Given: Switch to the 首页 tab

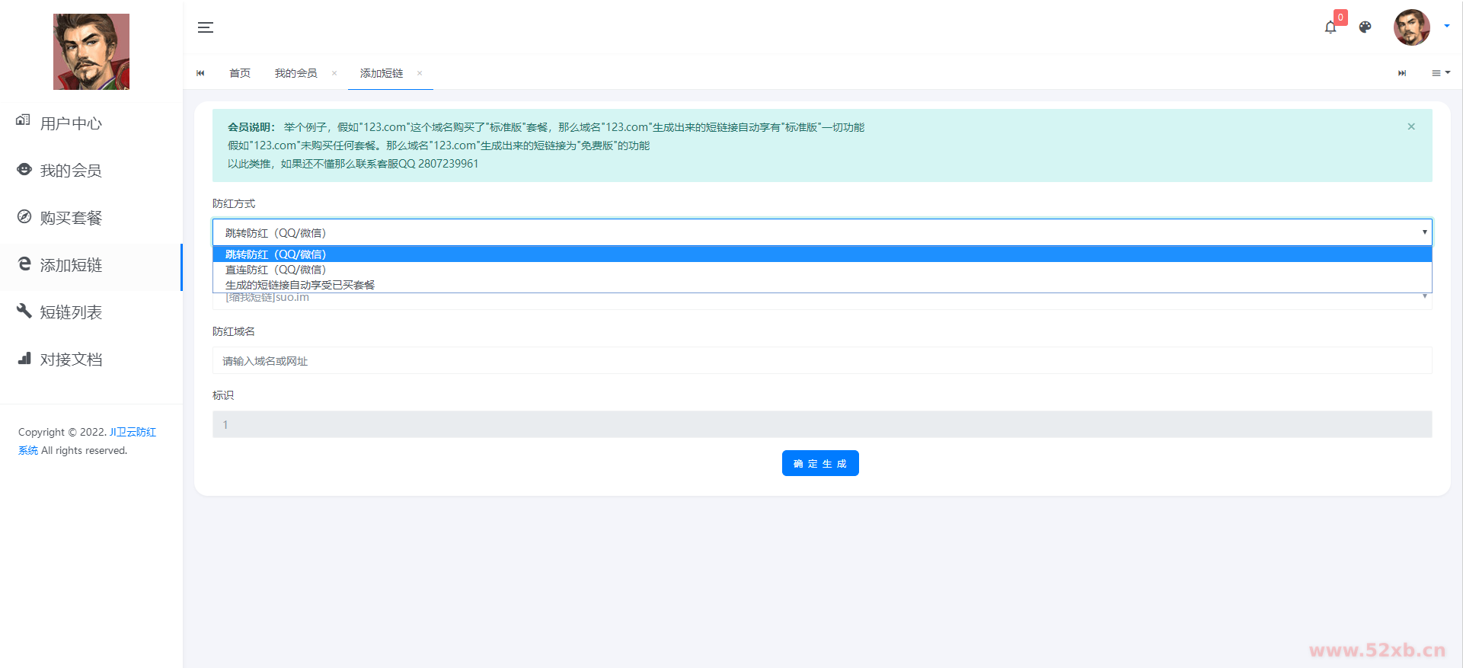Looking at the screenshot, I should [x=240, y=73].
